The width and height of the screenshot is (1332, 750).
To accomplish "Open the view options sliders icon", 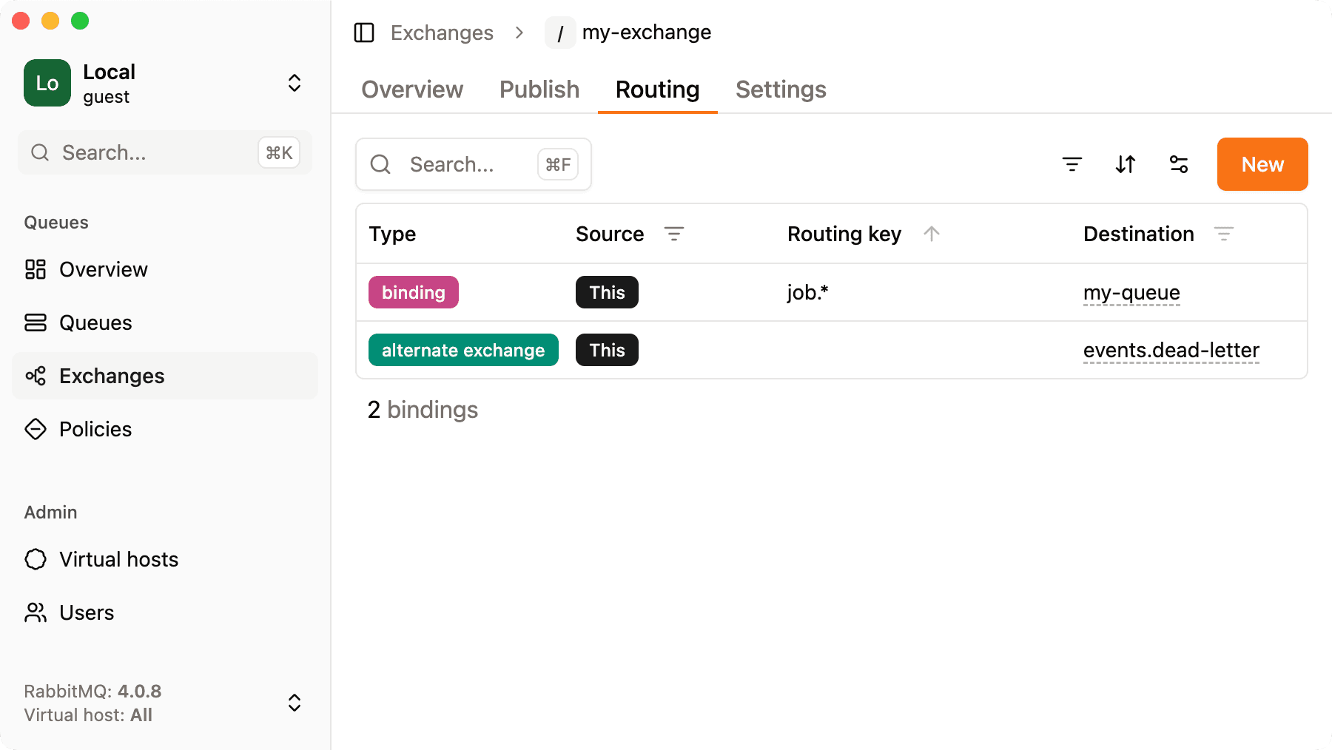I will (x=1179, y=164).
